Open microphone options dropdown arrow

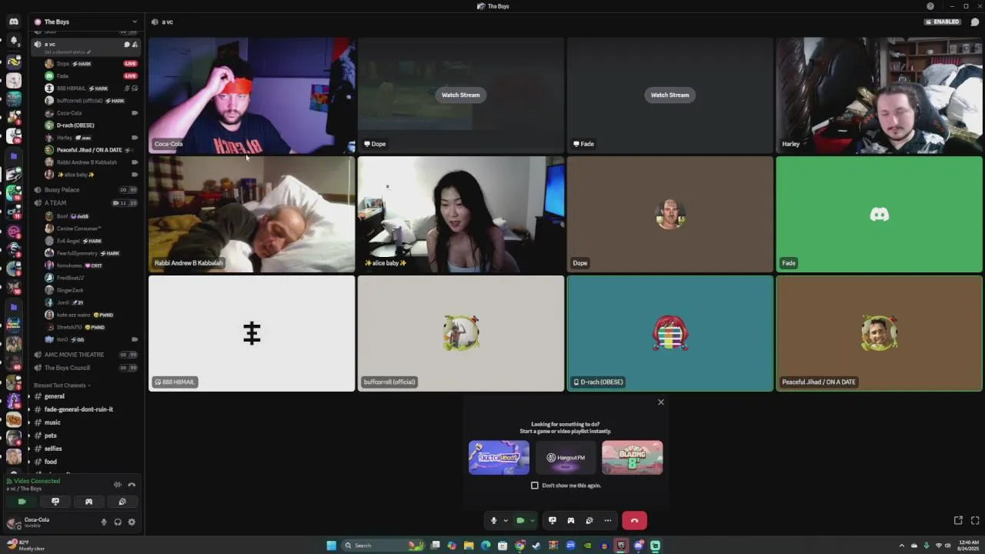coord(506,520)
